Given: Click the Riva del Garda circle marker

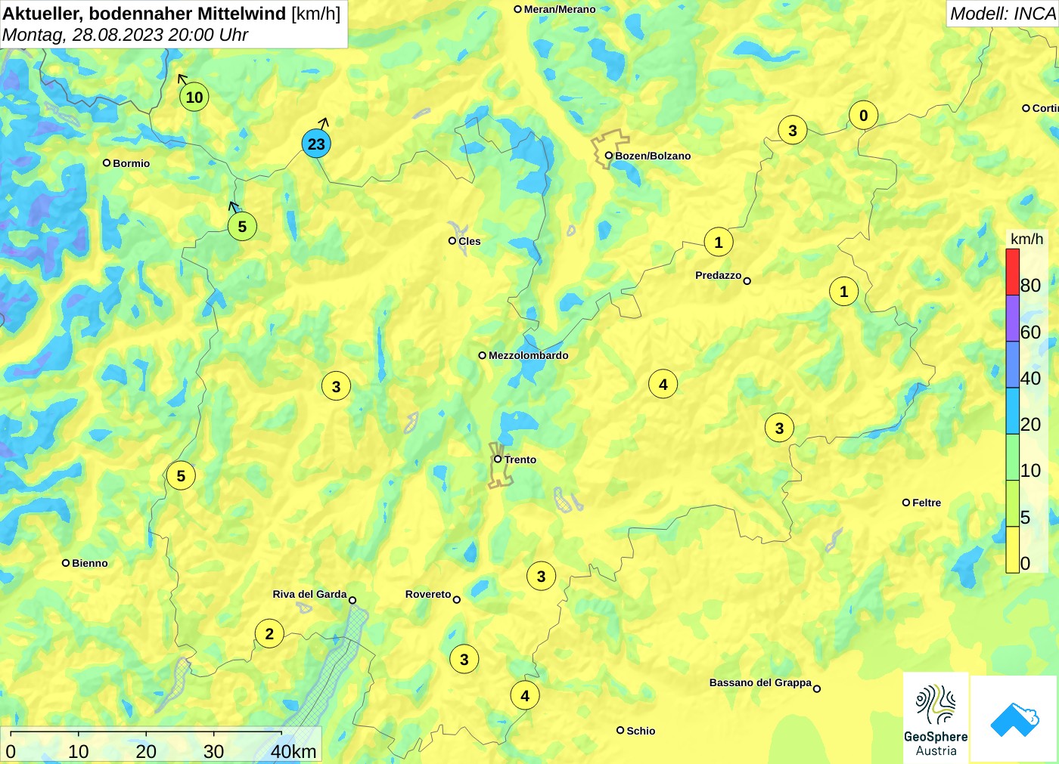Looking at the screenshot, I should (352, 600).
